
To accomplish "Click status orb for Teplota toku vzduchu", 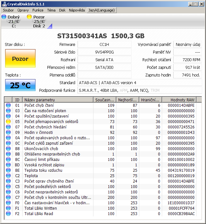I will pos(8,170).
